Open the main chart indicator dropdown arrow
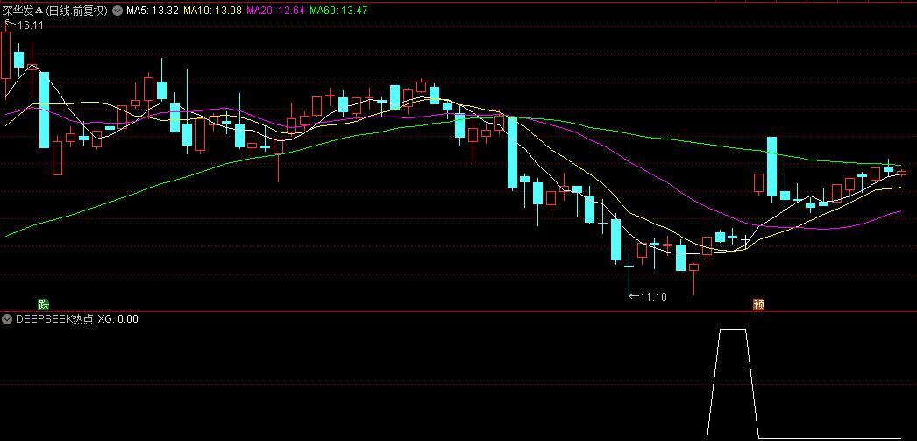This screenshot has width=917, height=441. click(117, 10)
